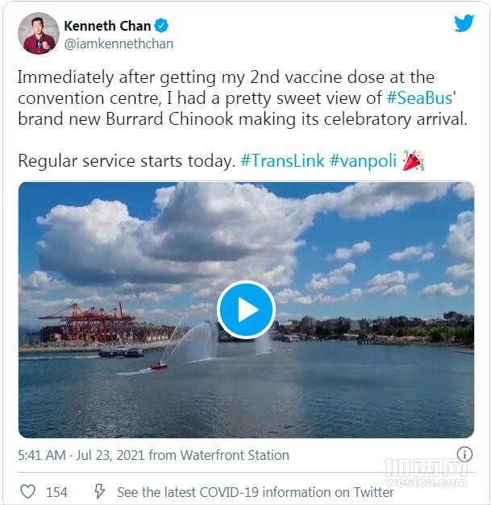Open the #SeaBus hashtag

tap(419, 98)
